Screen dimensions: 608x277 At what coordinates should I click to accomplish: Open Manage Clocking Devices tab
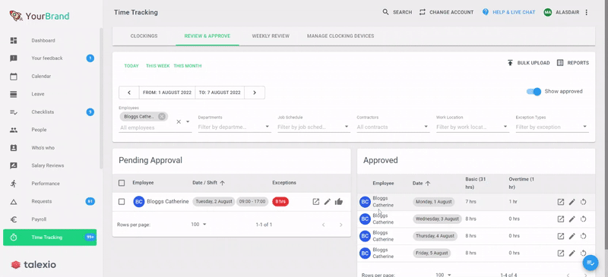340,36
